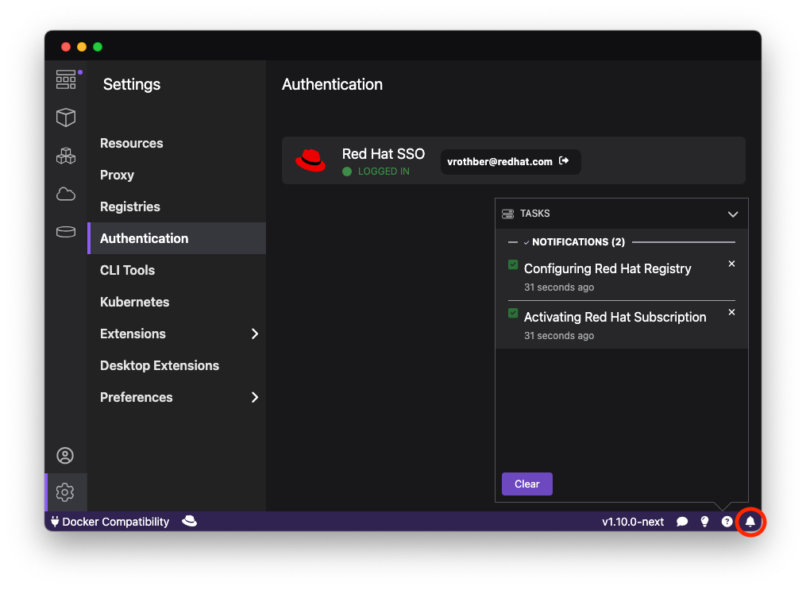Click the Authentication page title

(332, 84)
